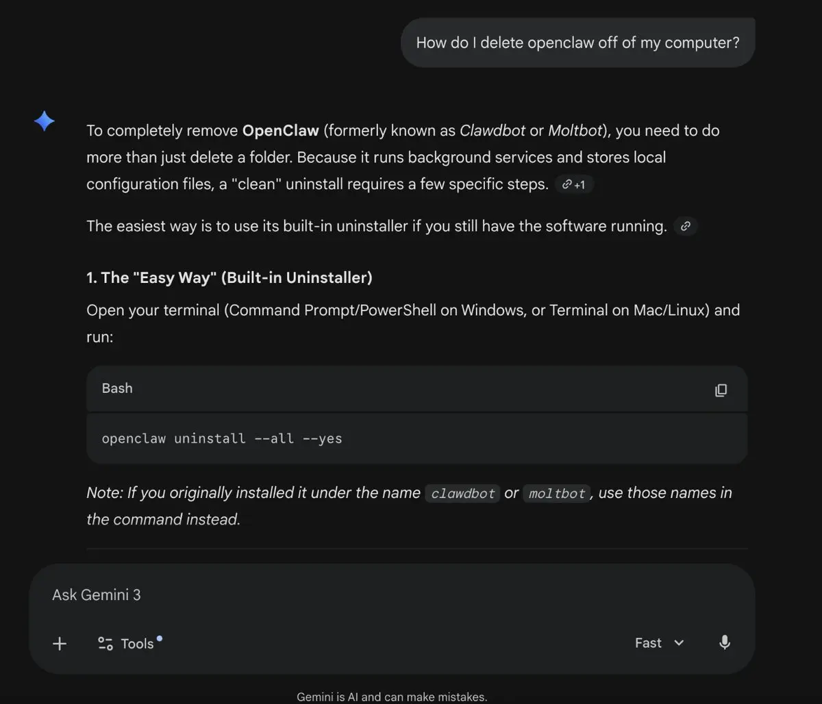Image resolution: width=822 pixels, height=704 pixels.
Task: Click the Bash language label
Action: pyautogui.click(x=117, y=388)
